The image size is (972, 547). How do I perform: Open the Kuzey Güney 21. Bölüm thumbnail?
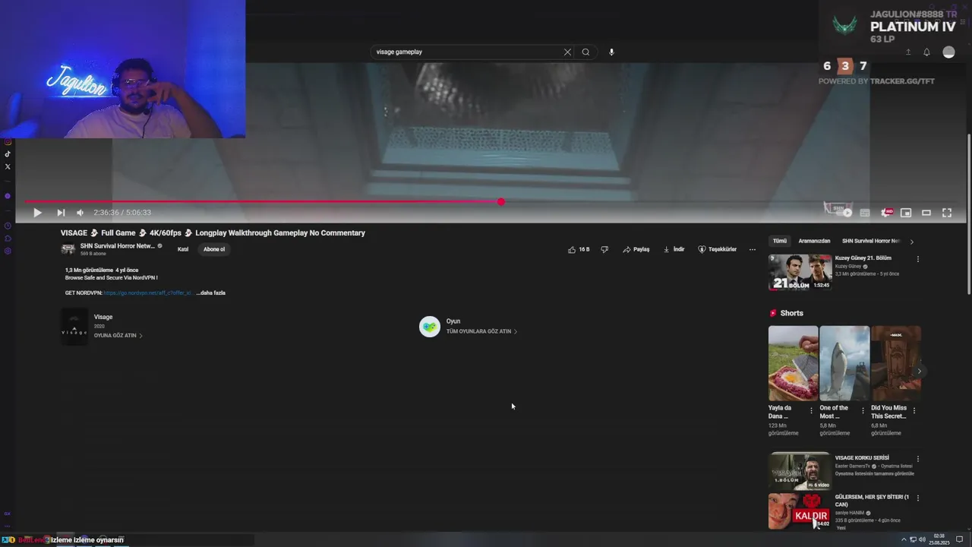800,273
